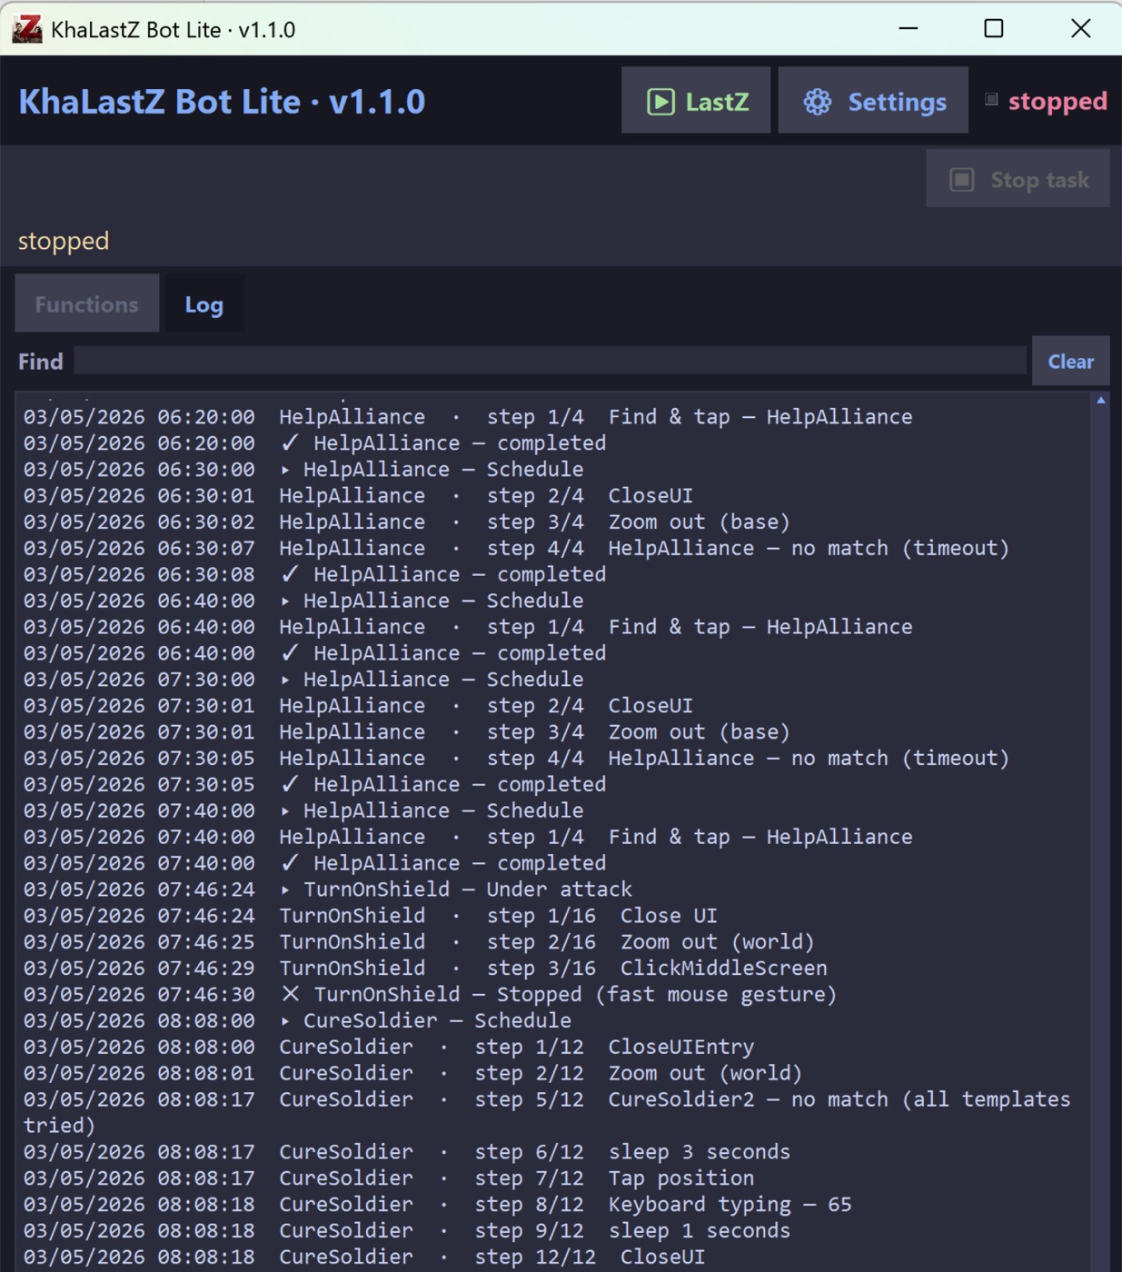Screen dimensions: 1122x1272
Task: Select the 06:30:01 HelpAlliance 'CloseUI' line
Action: tap(358, 496)
